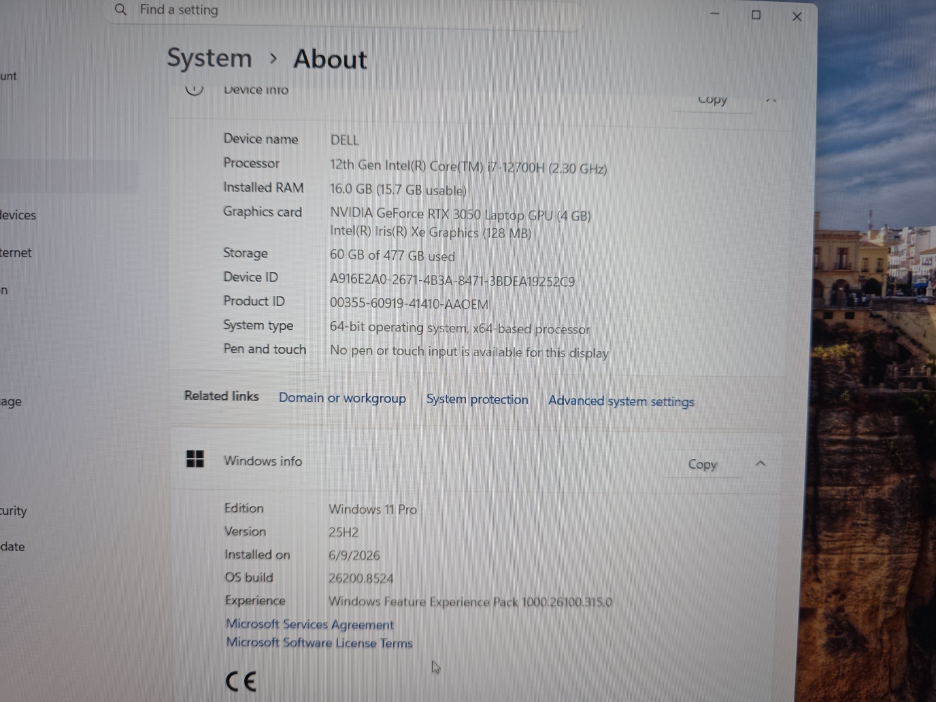Select version value 25H2
936x702 pixels.
(343, 532)
